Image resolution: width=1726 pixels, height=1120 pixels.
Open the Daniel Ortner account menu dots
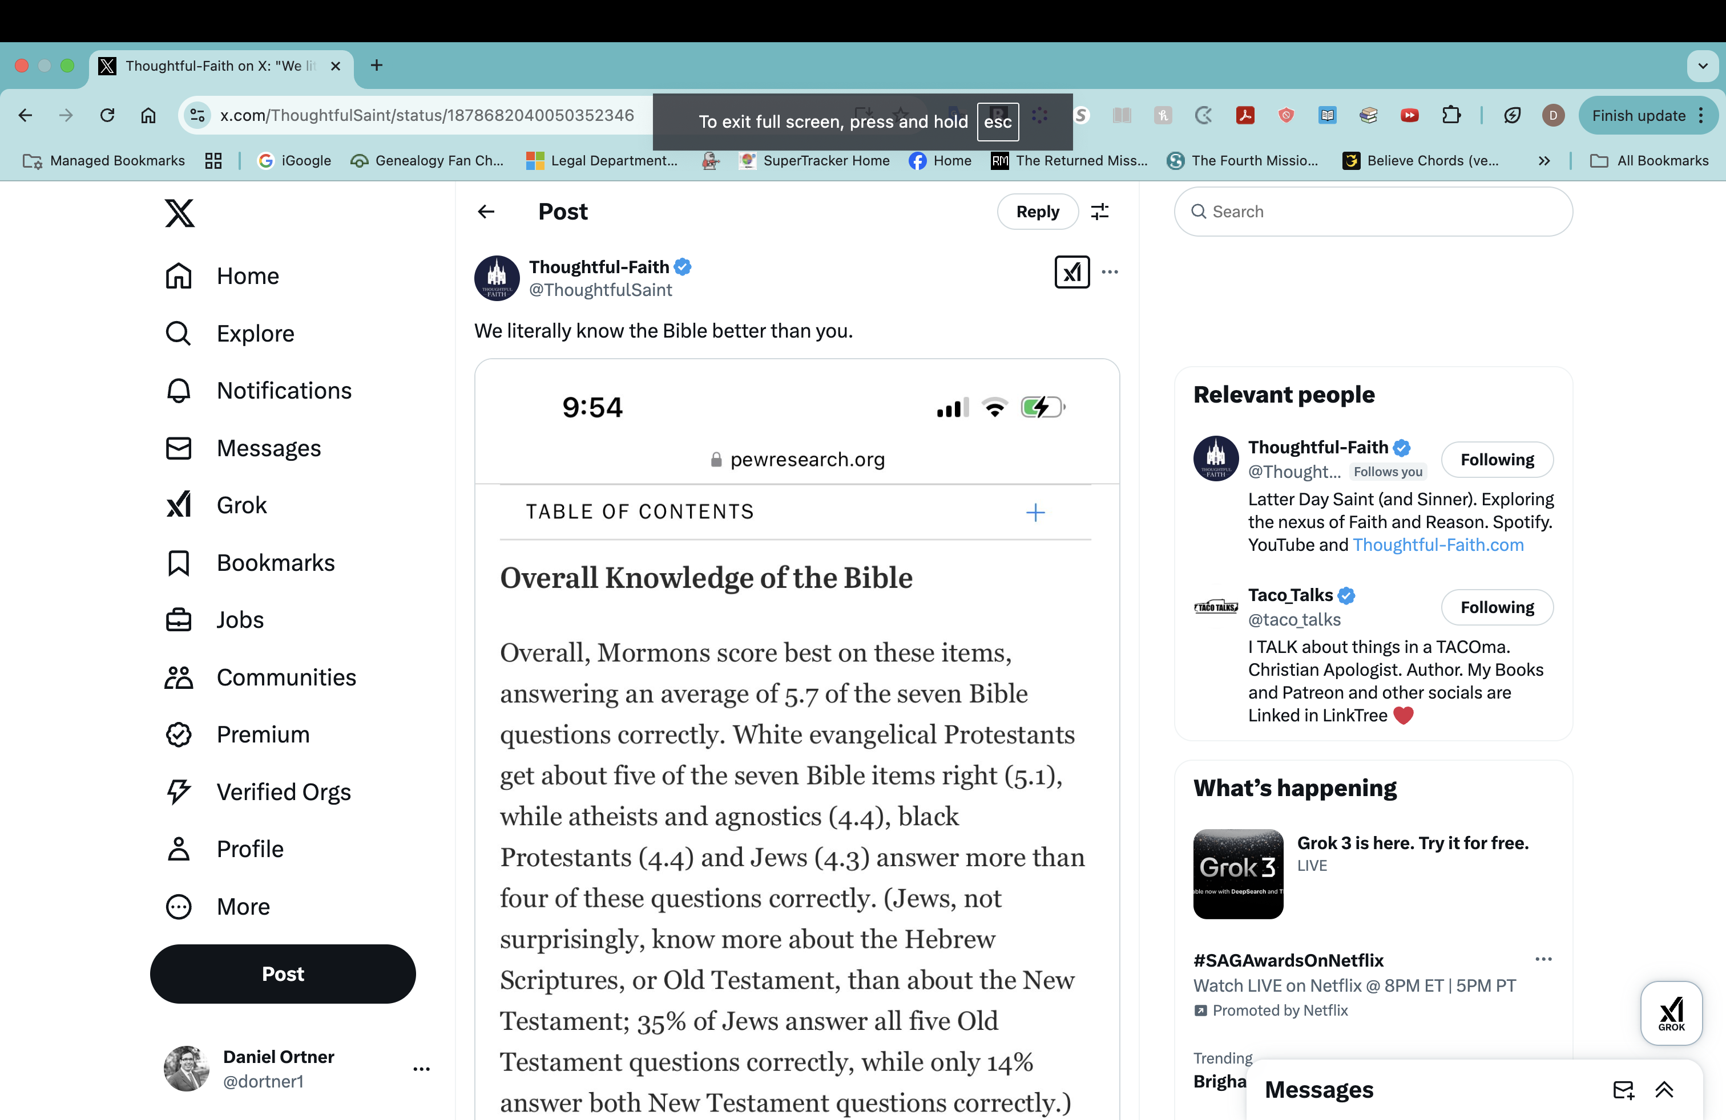coord(421,1069)
